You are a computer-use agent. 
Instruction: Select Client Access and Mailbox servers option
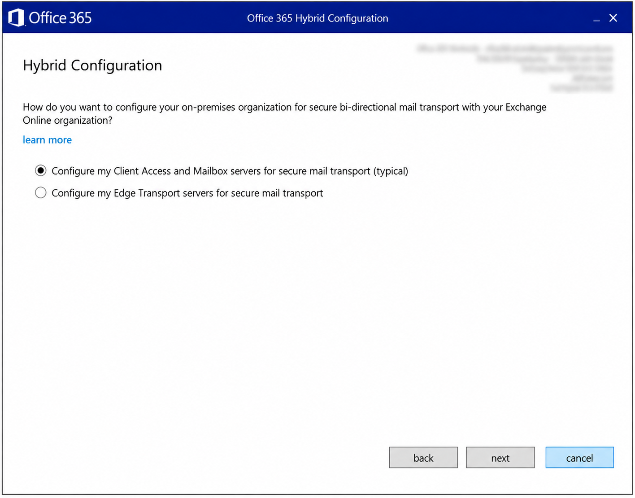click(x=41, y=171)
